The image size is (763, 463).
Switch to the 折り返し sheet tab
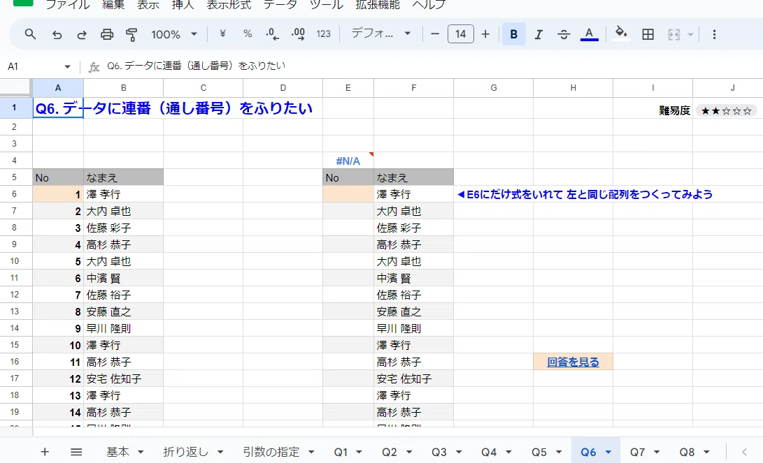point(185,452)
